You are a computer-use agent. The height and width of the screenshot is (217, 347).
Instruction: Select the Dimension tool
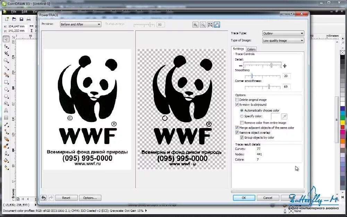6,125
